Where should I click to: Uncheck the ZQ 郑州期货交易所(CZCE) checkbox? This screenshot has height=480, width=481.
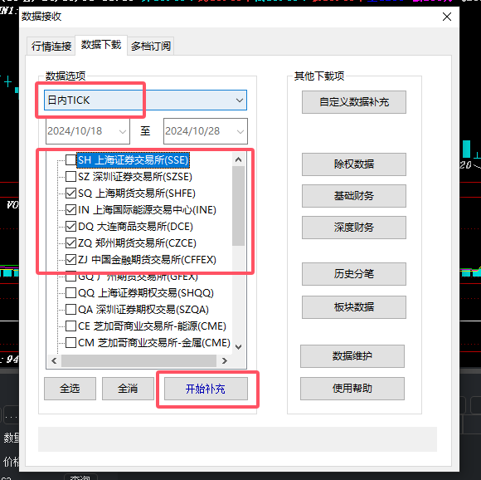(70, 243)
